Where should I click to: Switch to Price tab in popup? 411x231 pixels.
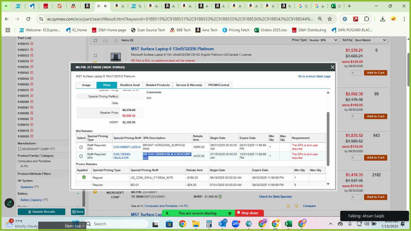(x=107, y=85)
